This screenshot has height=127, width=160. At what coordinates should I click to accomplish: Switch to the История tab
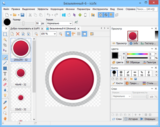(x=131, y=119)
